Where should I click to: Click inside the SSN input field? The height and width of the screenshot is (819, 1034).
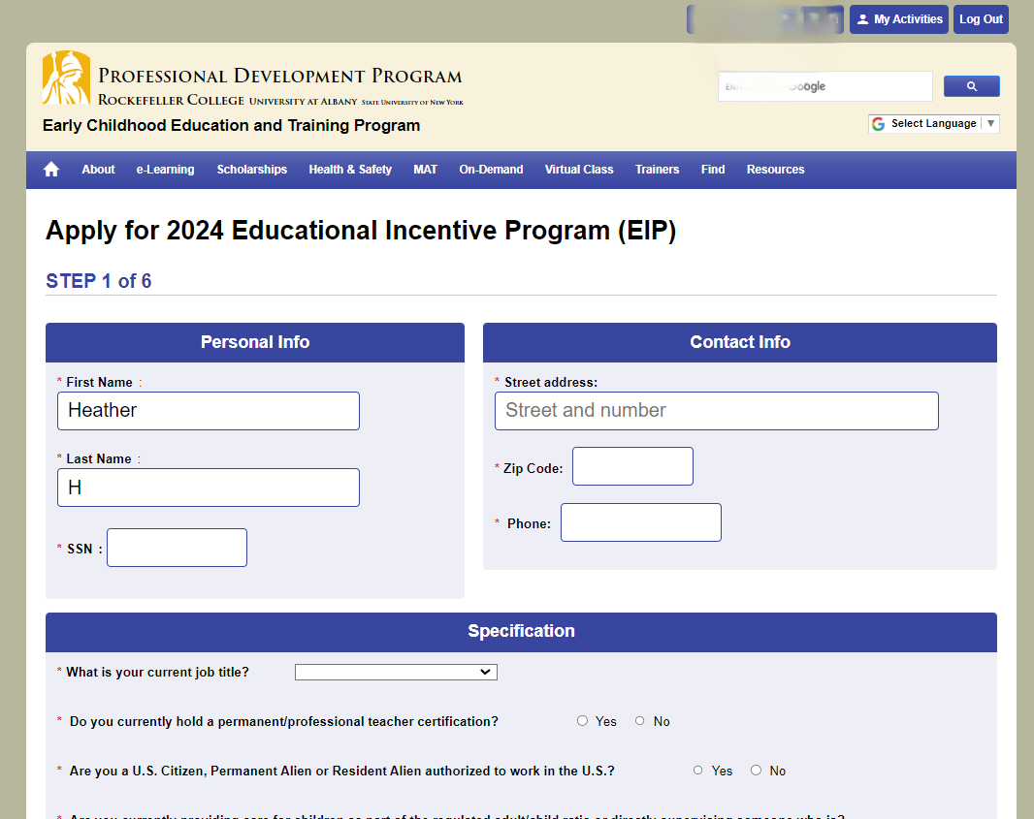tap(177, 547)
